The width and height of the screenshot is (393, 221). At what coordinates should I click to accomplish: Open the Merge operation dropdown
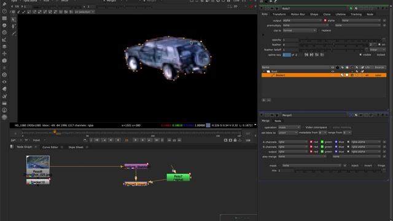(x=289, y=127)
